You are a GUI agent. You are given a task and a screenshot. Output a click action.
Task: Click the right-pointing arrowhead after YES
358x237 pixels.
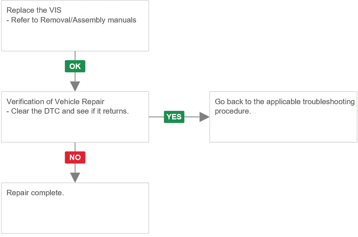204,117
